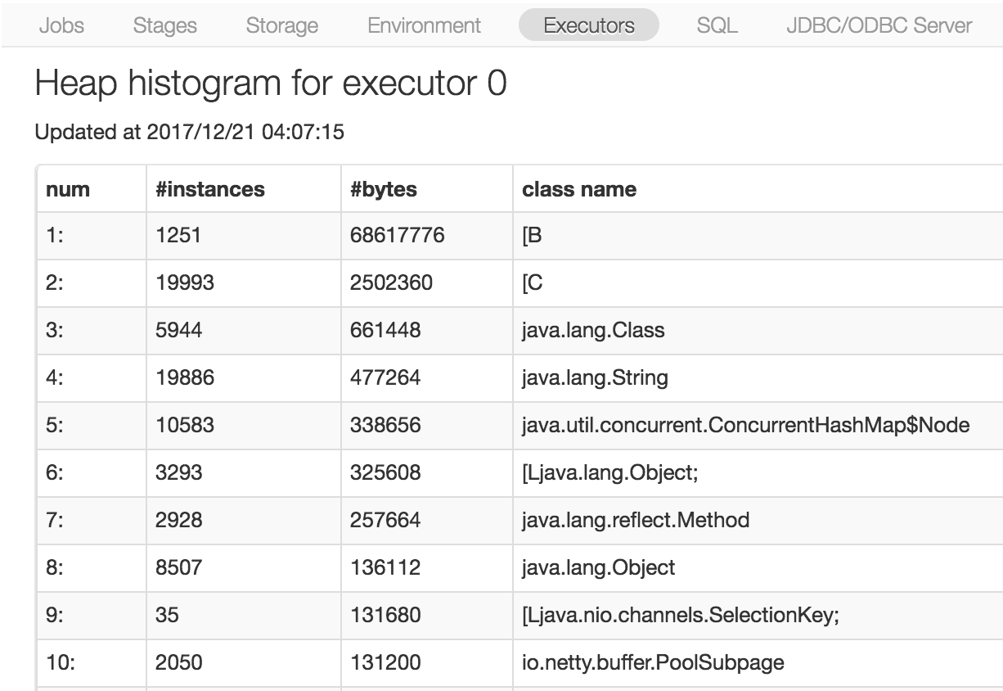The width and height of the screenshot is (1003, 691).
Task: Click the num column header
Action: [66, 189]
